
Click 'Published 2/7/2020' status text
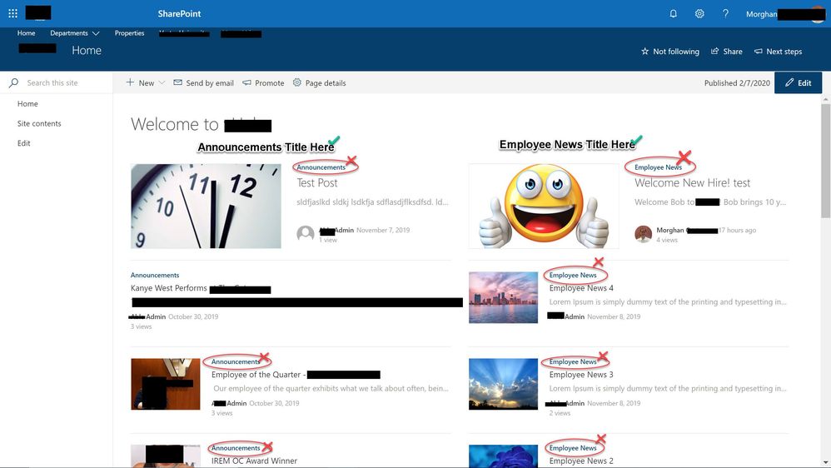click(737, 82)
